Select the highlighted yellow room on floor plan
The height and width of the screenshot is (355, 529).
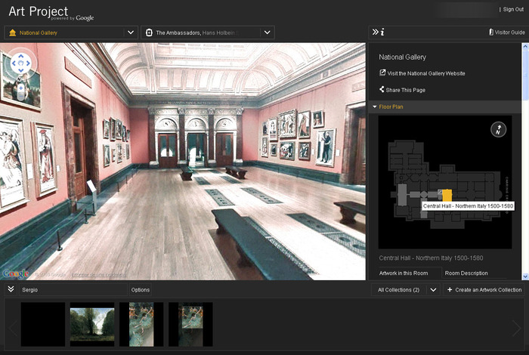click(447, 196)
